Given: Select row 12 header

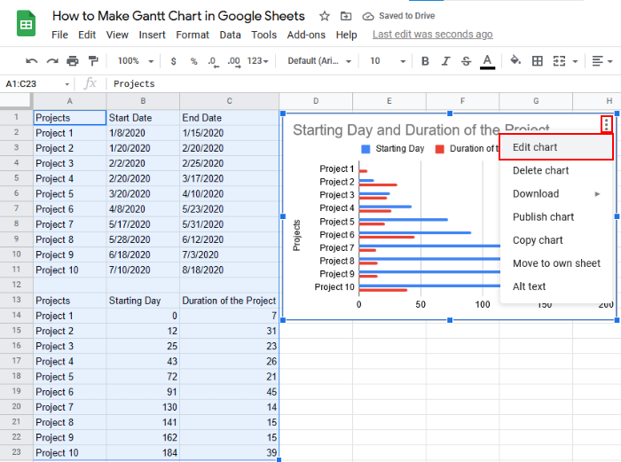Looking at the screenshot, I should [x=16, y=285].
